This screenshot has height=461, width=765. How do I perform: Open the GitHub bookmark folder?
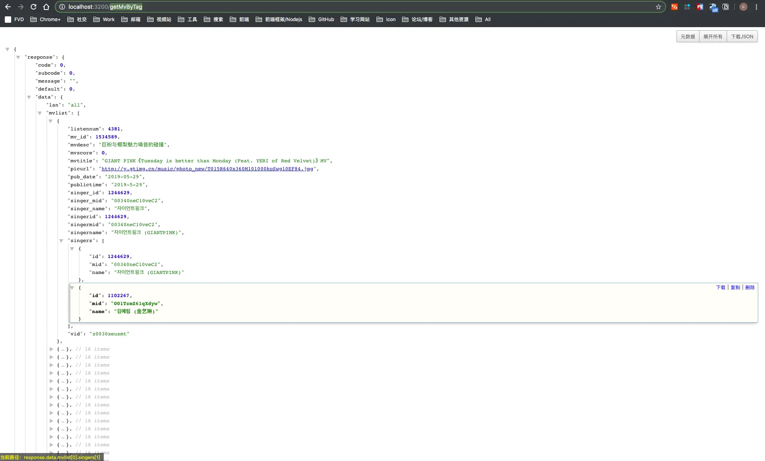(321, 19)
